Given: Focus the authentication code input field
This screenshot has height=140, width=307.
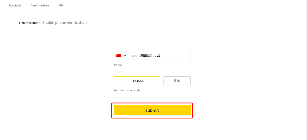Looking at the screenshot, I should [137, 81].
